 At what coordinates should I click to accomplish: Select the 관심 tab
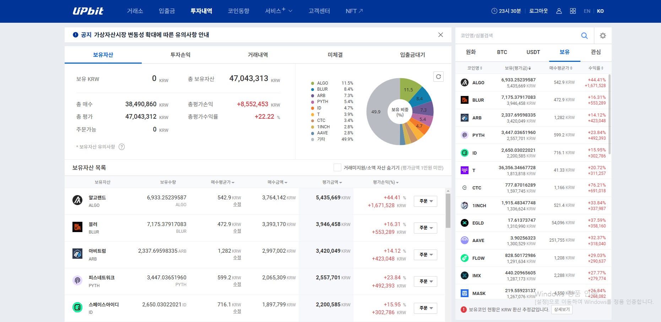click(596, 52)
